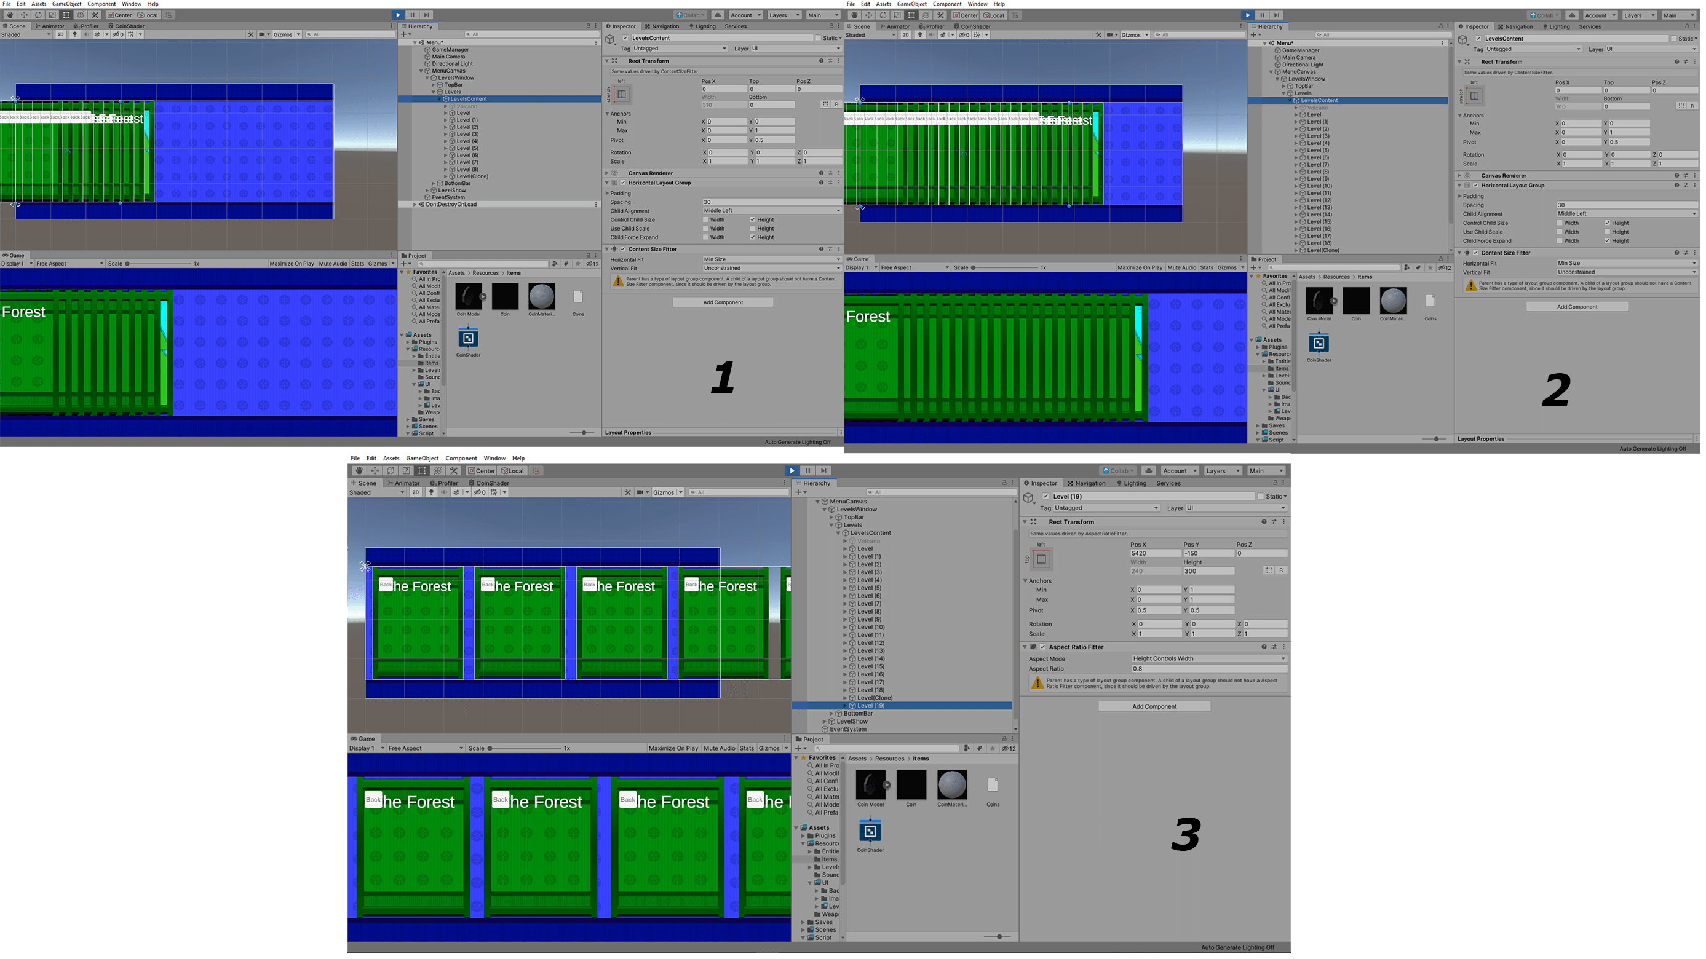Select the Hand tool in screenshot 1 toolbar
This screenshot has width=1706, height=959.
pos(9,15)
